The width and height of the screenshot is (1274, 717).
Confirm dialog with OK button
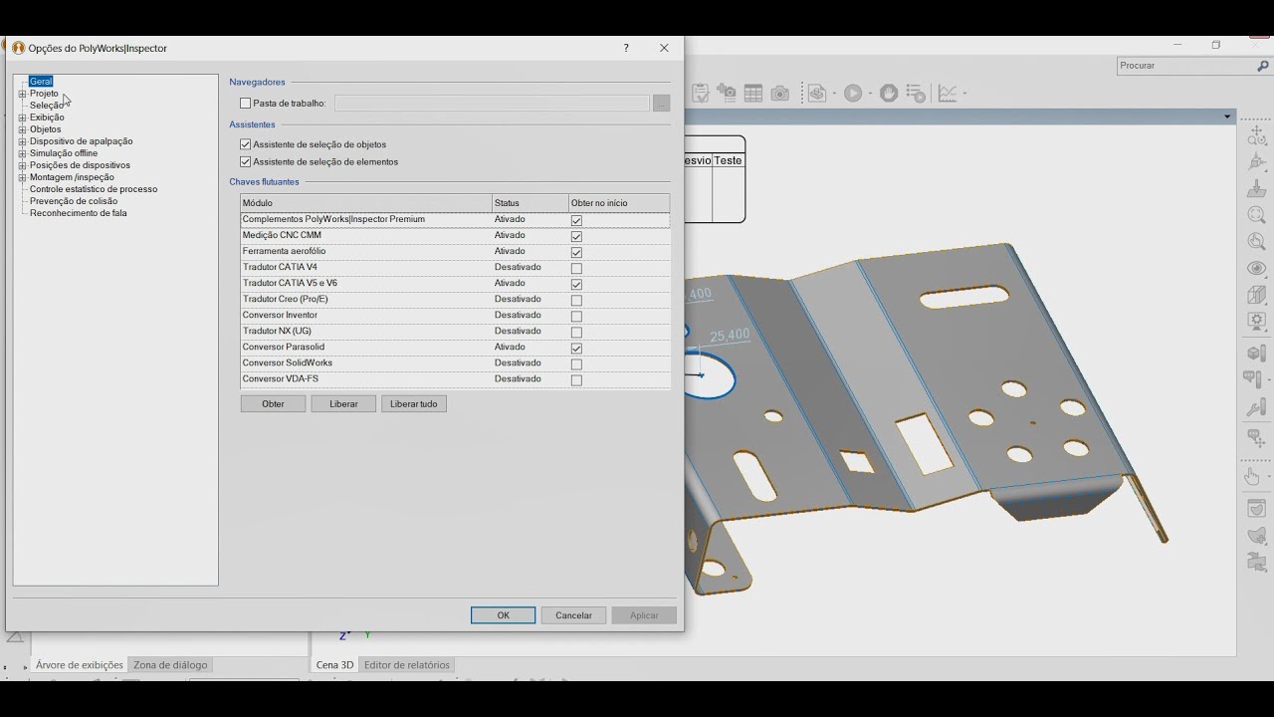point(503,615)
